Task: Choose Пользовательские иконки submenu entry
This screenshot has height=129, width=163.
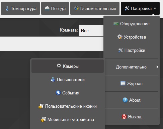Action: [68, 106]
